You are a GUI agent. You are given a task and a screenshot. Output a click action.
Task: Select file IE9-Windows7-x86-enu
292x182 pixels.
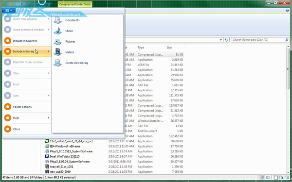[65, 147]
